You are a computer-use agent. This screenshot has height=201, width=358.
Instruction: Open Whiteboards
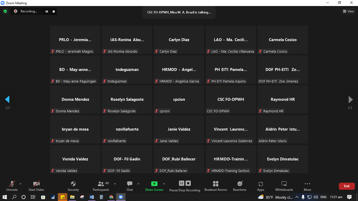284,186
